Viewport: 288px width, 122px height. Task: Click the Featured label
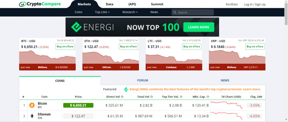pyautogui.click(x=110, y=89)
